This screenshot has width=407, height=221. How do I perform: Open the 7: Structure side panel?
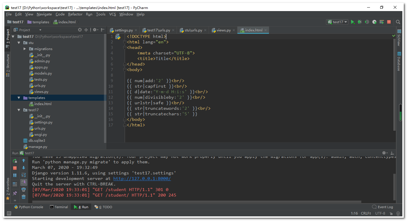pos(8,65)
